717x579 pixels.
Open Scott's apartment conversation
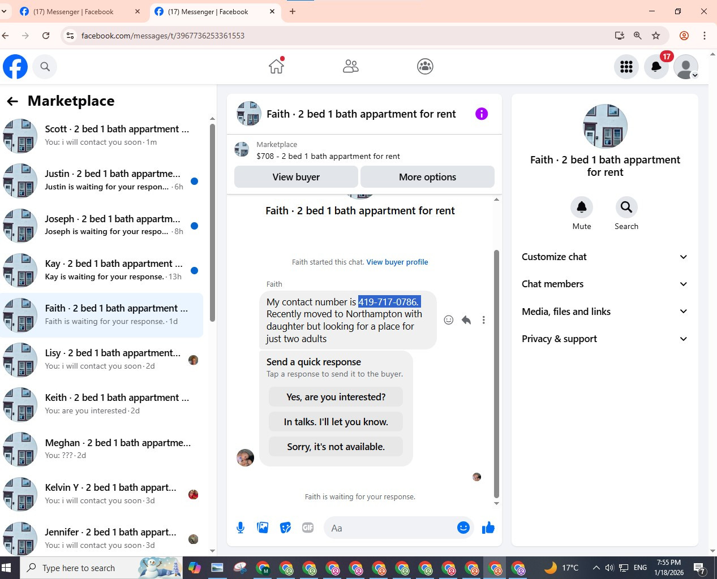[x=102, y=136]
